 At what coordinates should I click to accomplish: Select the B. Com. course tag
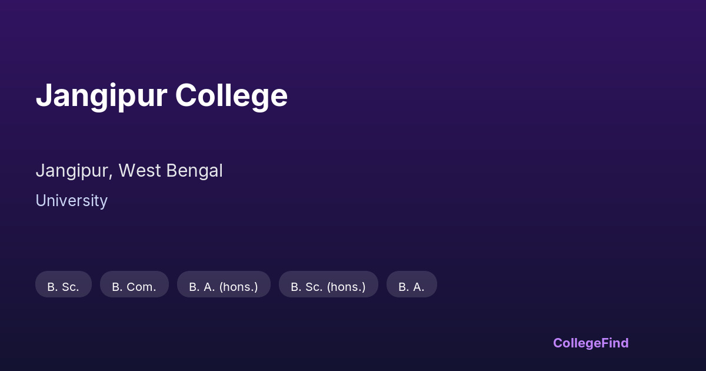134,285
